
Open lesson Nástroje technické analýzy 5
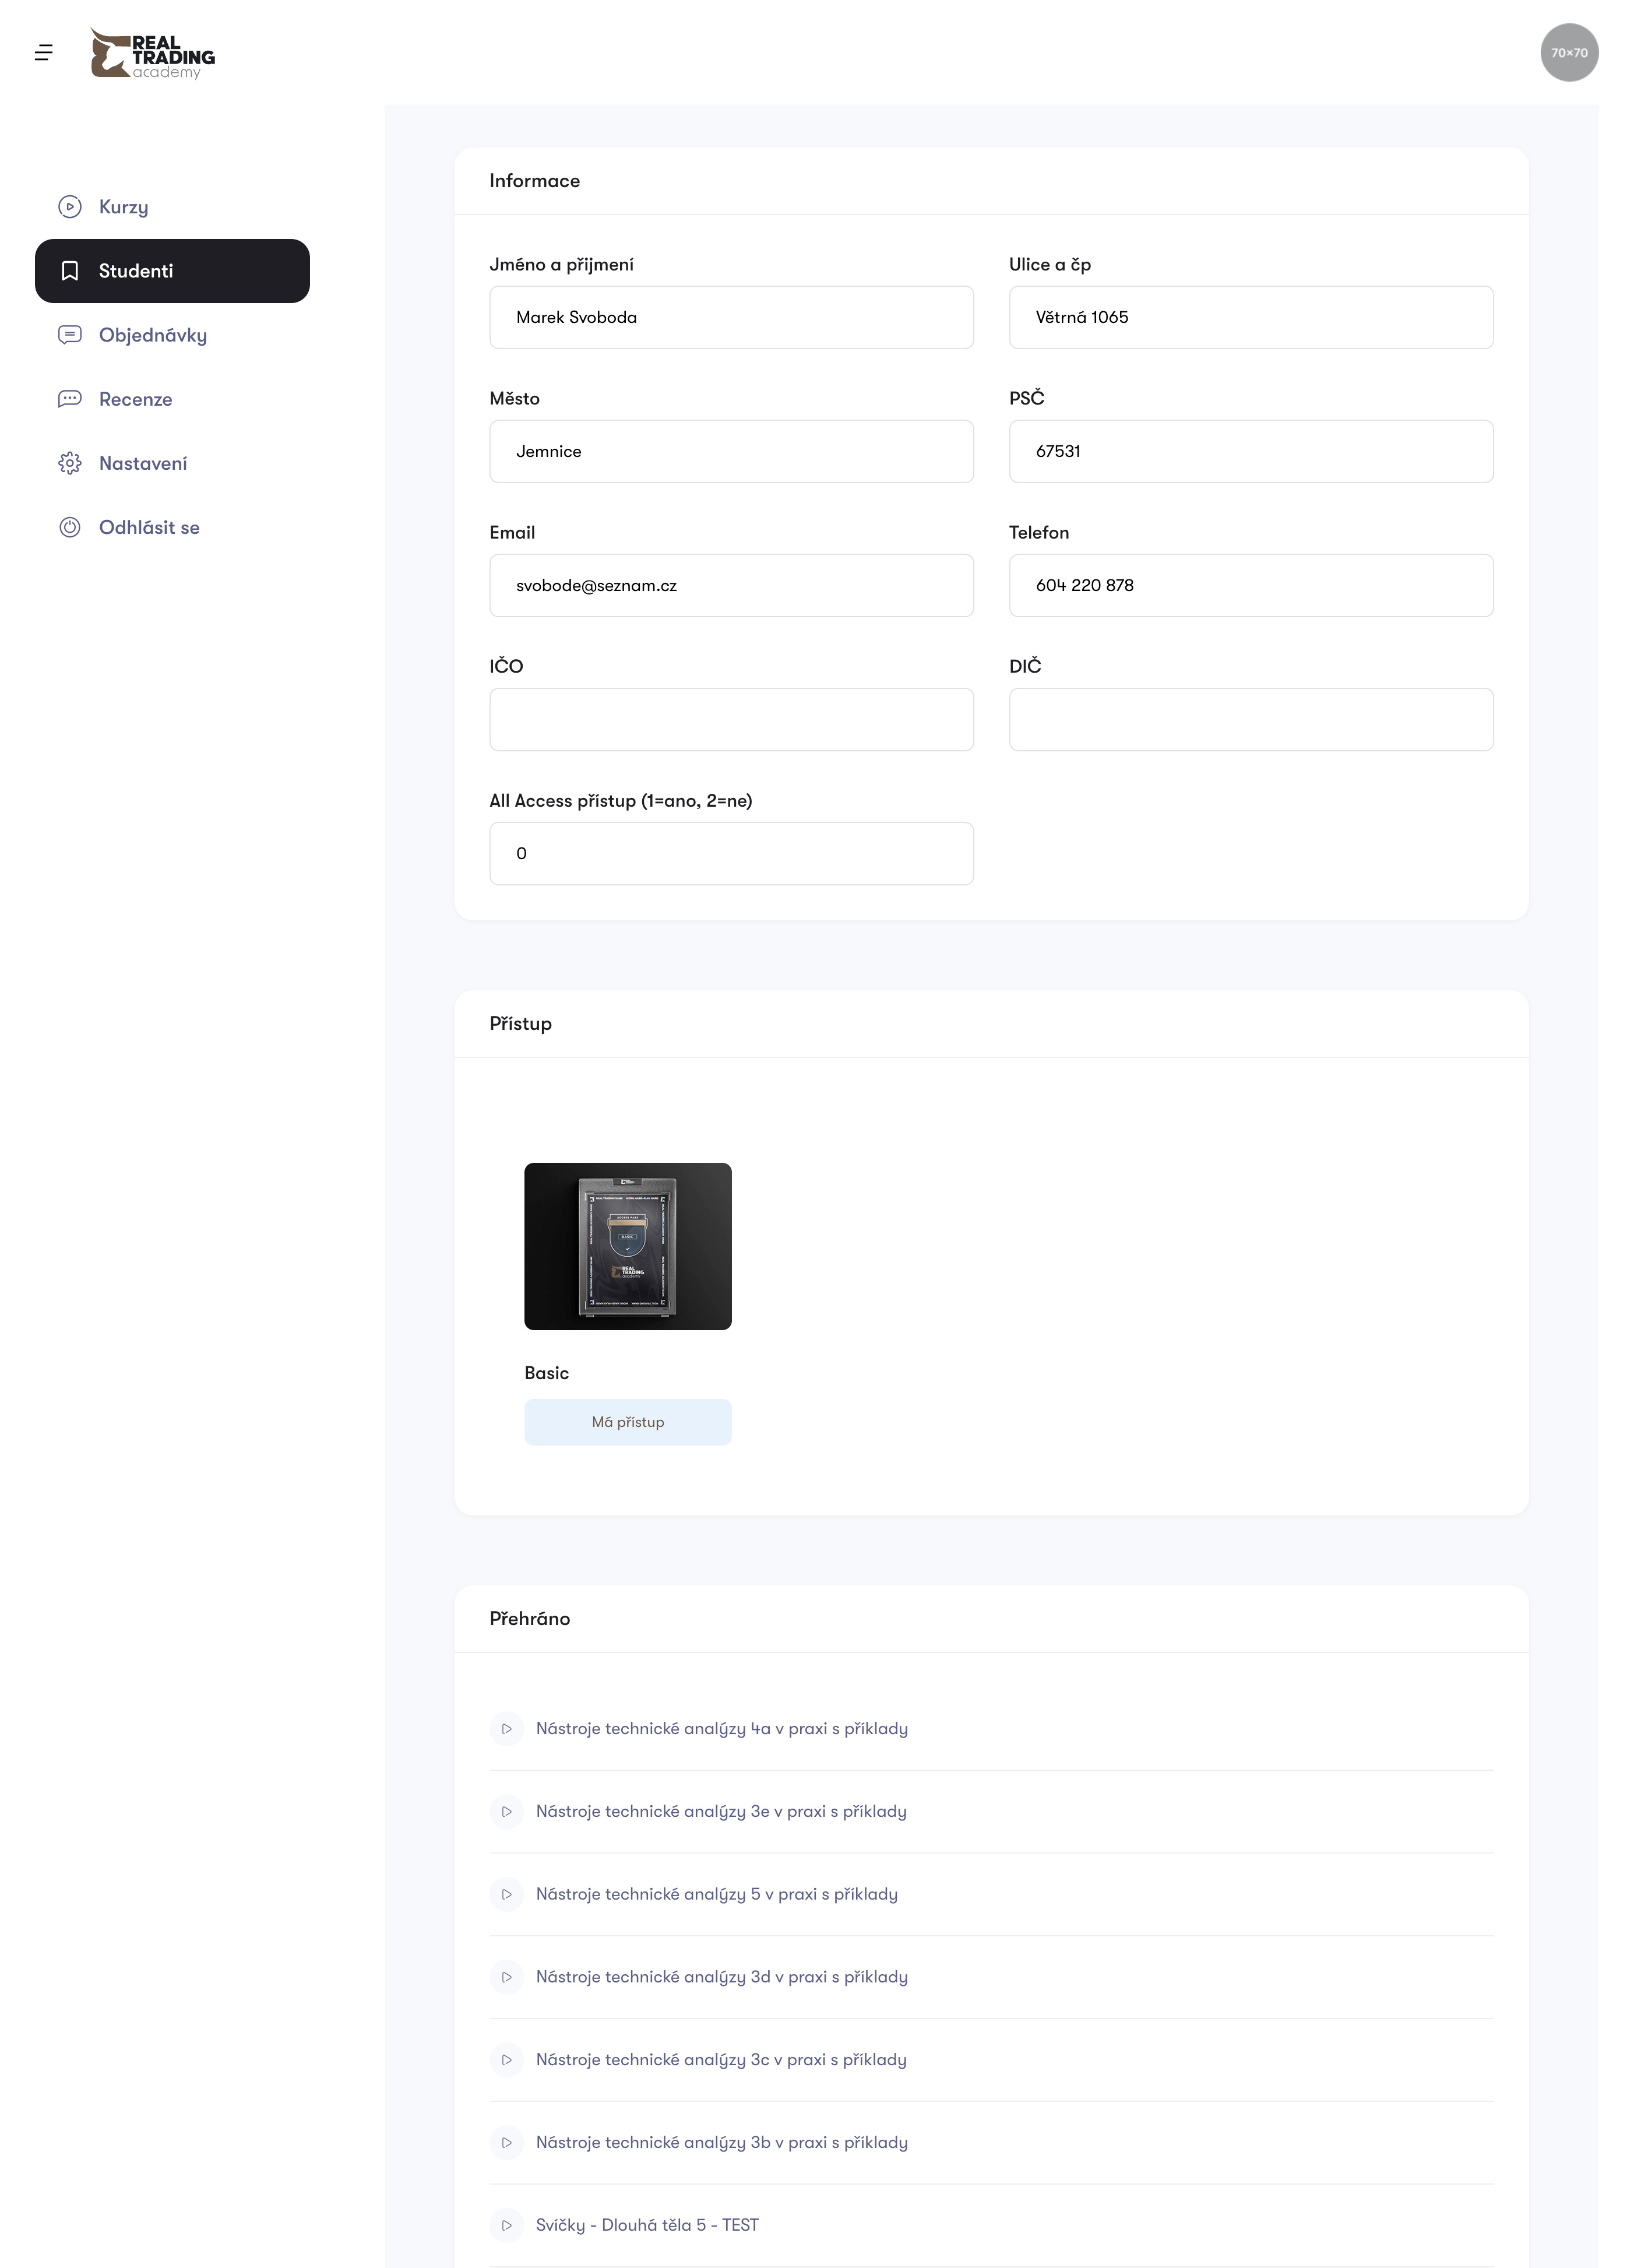(x=717, y=1894)
